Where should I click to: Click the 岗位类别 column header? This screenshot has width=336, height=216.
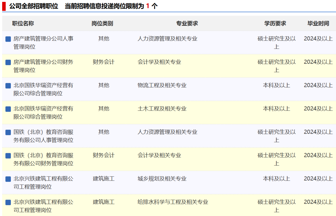(102, 23)
